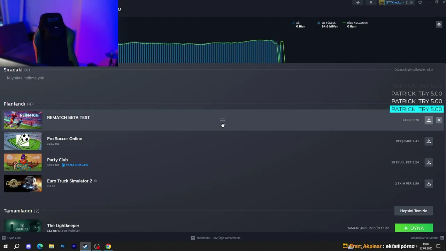Viewport: 446px width, 251px height.
Task: Open the REMATCH game thumbnail
Action: click(x=23, y=120)
